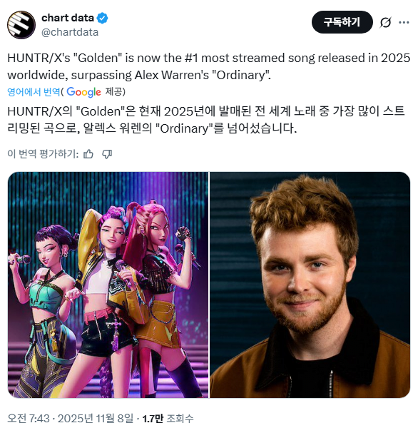Click the 구독하기 subscribe button
Screen dimensions: 413x433
(x=342, y=22)
